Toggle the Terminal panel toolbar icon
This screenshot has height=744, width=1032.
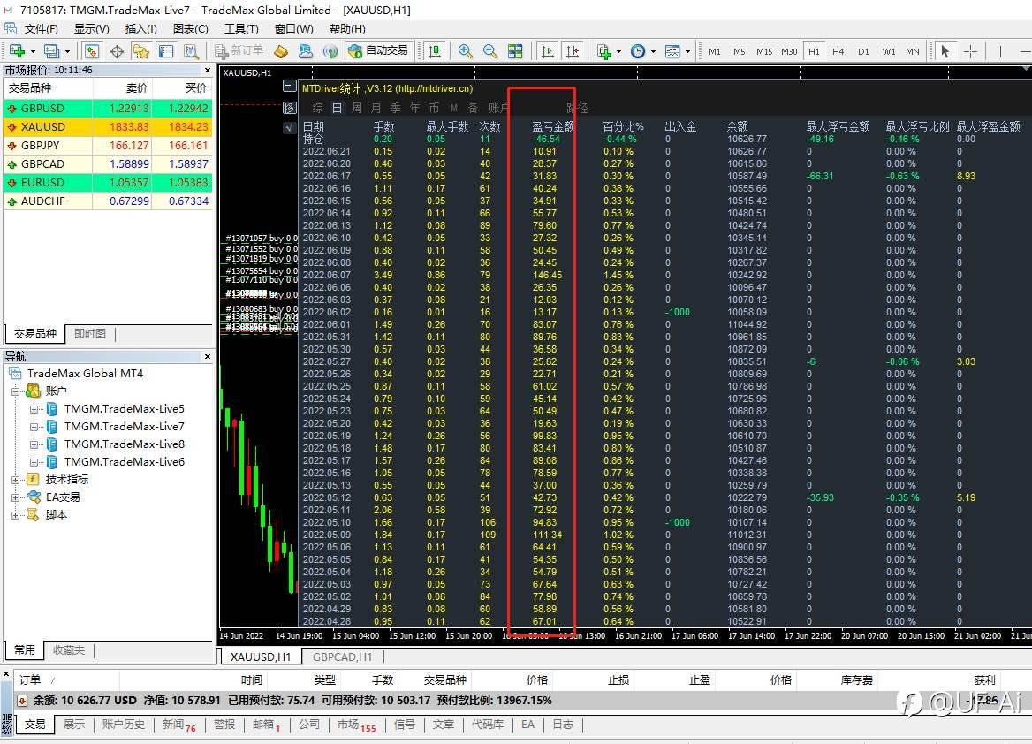pyautogui.click(x=166, y=50)
